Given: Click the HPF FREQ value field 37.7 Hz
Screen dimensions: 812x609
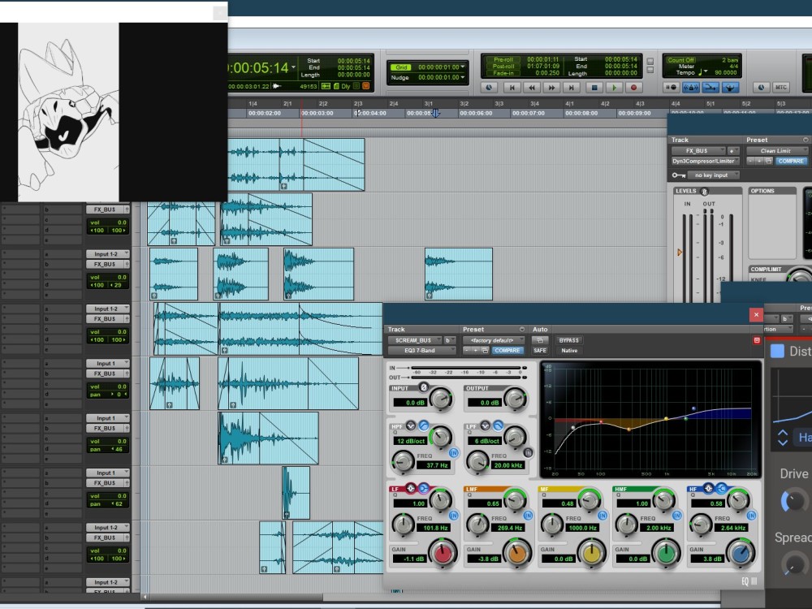Looking at the screenshot, I should click(434, 465).
